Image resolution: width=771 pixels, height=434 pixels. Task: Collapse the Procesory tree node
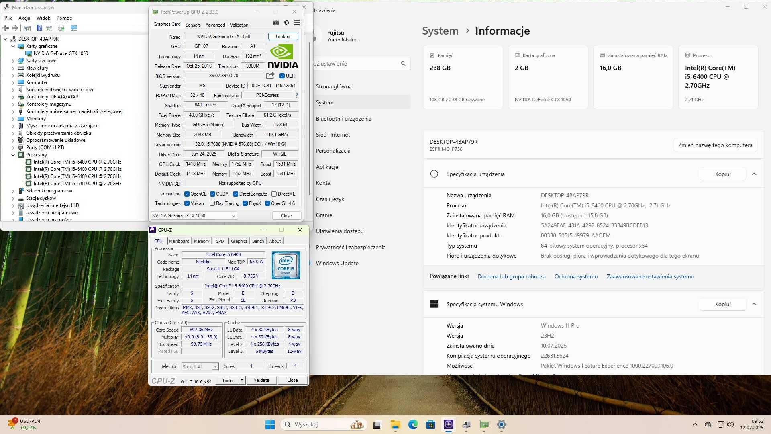point(13,155)
